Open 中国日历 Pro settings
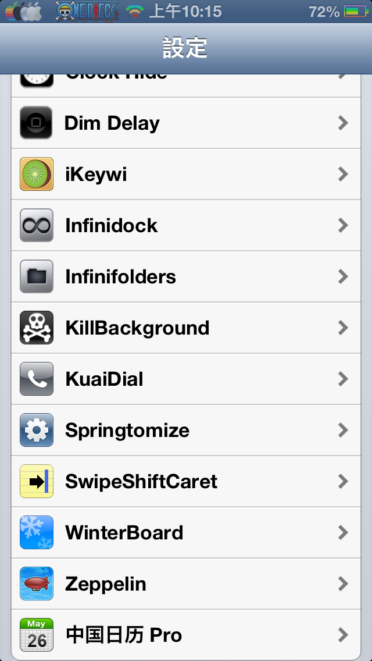Screen dimensions: 372x661 (186, 635)
